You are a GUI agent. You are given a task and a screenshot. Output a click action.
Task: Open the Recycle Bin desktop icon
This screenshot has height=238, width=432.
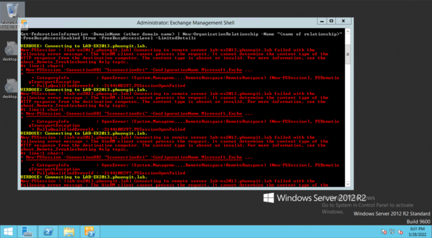tap(12, 13)
